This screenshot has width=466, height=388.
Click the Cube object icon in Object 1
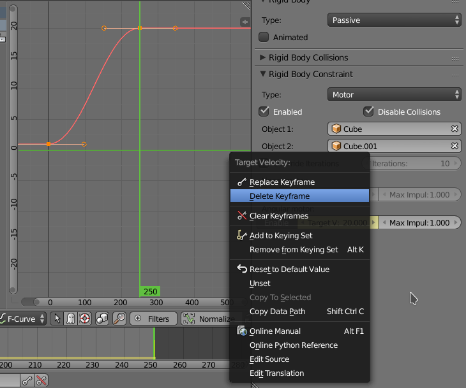pyautogui.click(x=336, y=129)
